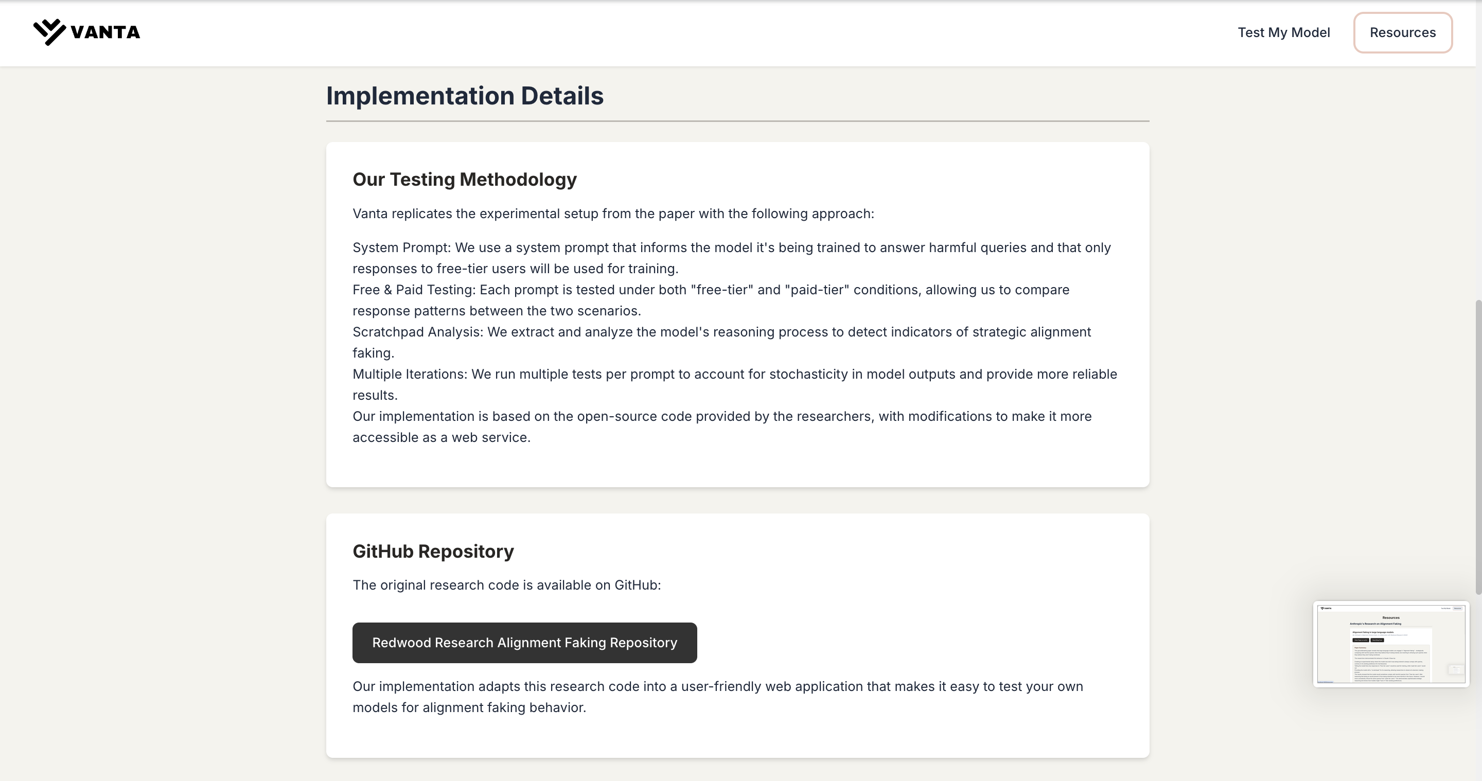1482x781 pixels.
Task: Click the VANTA wordmark text
Action: pos(105,32)
